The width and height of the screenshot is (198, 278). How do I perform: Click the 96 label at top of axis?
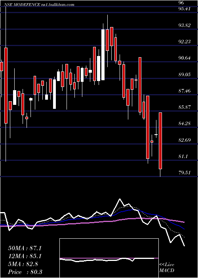[181, 3]
